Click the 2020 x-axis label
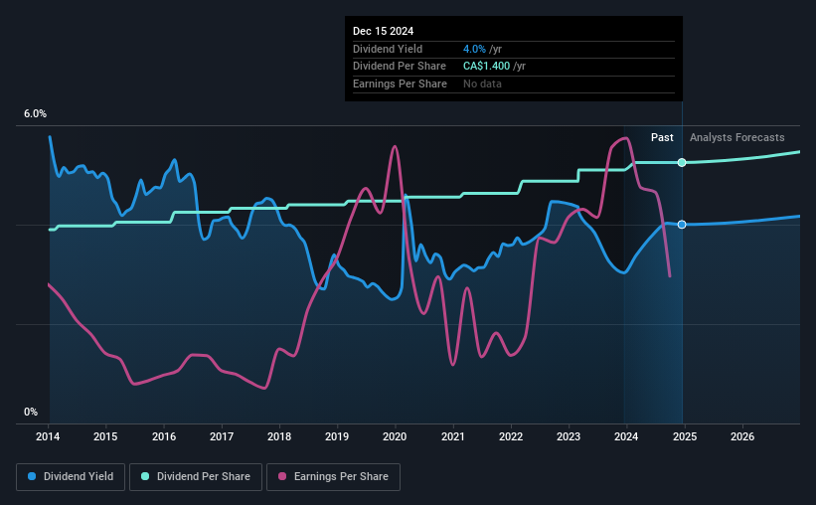 coord(395,436)
